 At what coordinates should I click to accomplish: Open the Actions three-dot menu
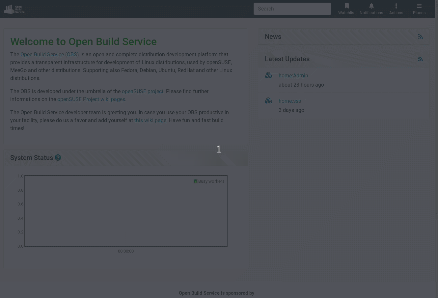(396, 6)
